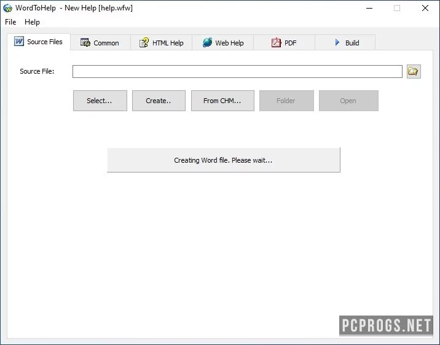Click the greyed-out Folder button
440x345 pixels.
[286, 101]
